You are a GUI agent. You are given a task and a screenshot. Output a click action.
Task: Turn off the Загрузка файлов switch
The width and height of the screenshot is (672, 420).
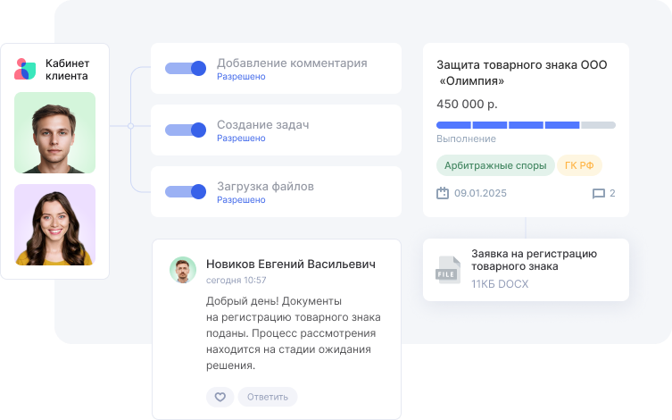[x=186, y=191]
